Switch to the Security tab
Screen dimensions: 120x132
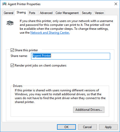coord(87,13)
